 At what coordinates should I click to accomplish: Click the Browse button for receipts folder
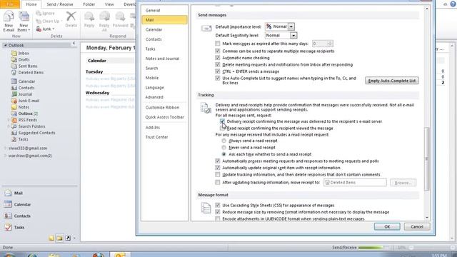coord(403,183)
